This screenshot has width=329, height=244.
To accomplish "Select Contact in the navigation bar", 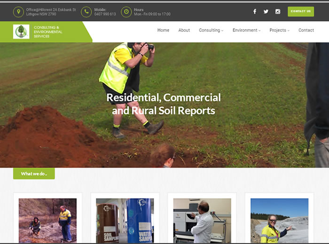I will 306,30.
